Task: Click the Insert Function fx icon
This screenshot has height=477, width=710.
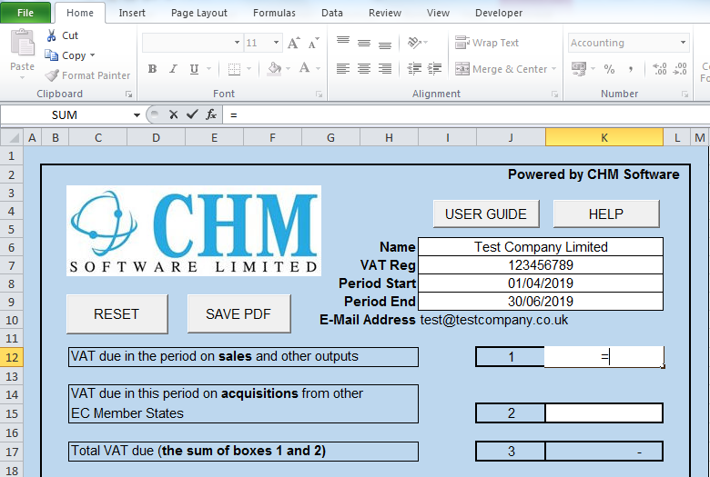Action: pyautogui.click(x=211, y=114)
